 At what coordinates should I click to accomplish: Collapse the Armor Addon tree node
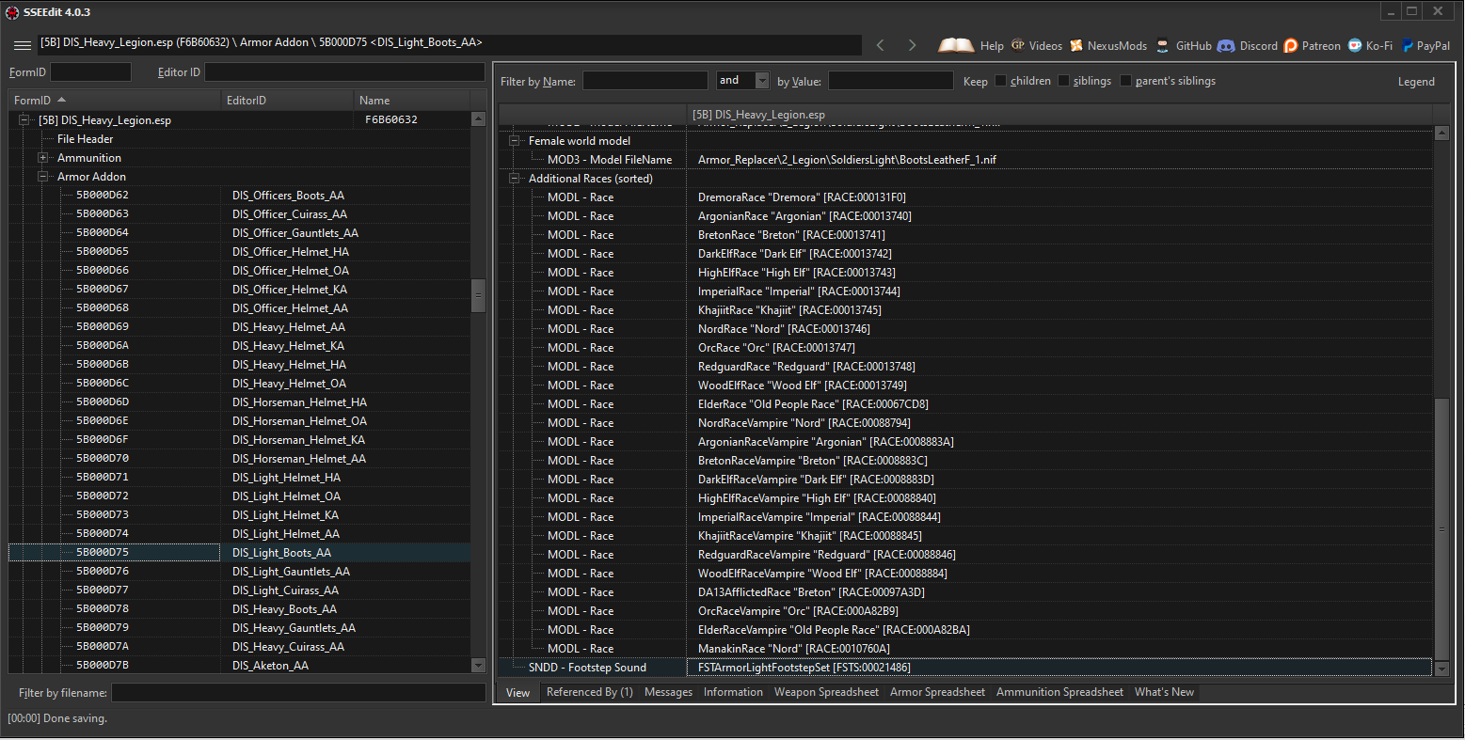pyautogui.click(x=43, y=177)
